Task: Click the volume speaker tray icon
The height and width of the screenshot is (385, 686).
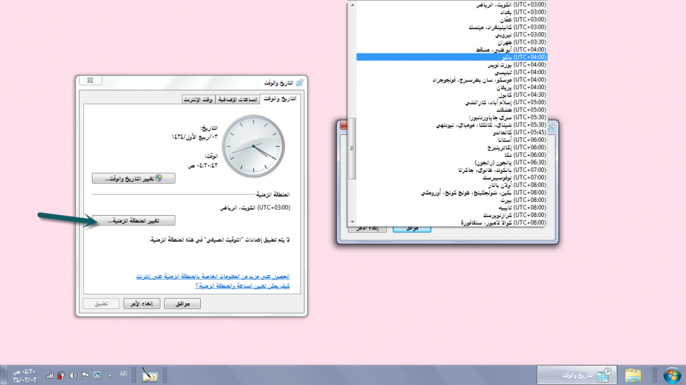Action: click(73, 375)
